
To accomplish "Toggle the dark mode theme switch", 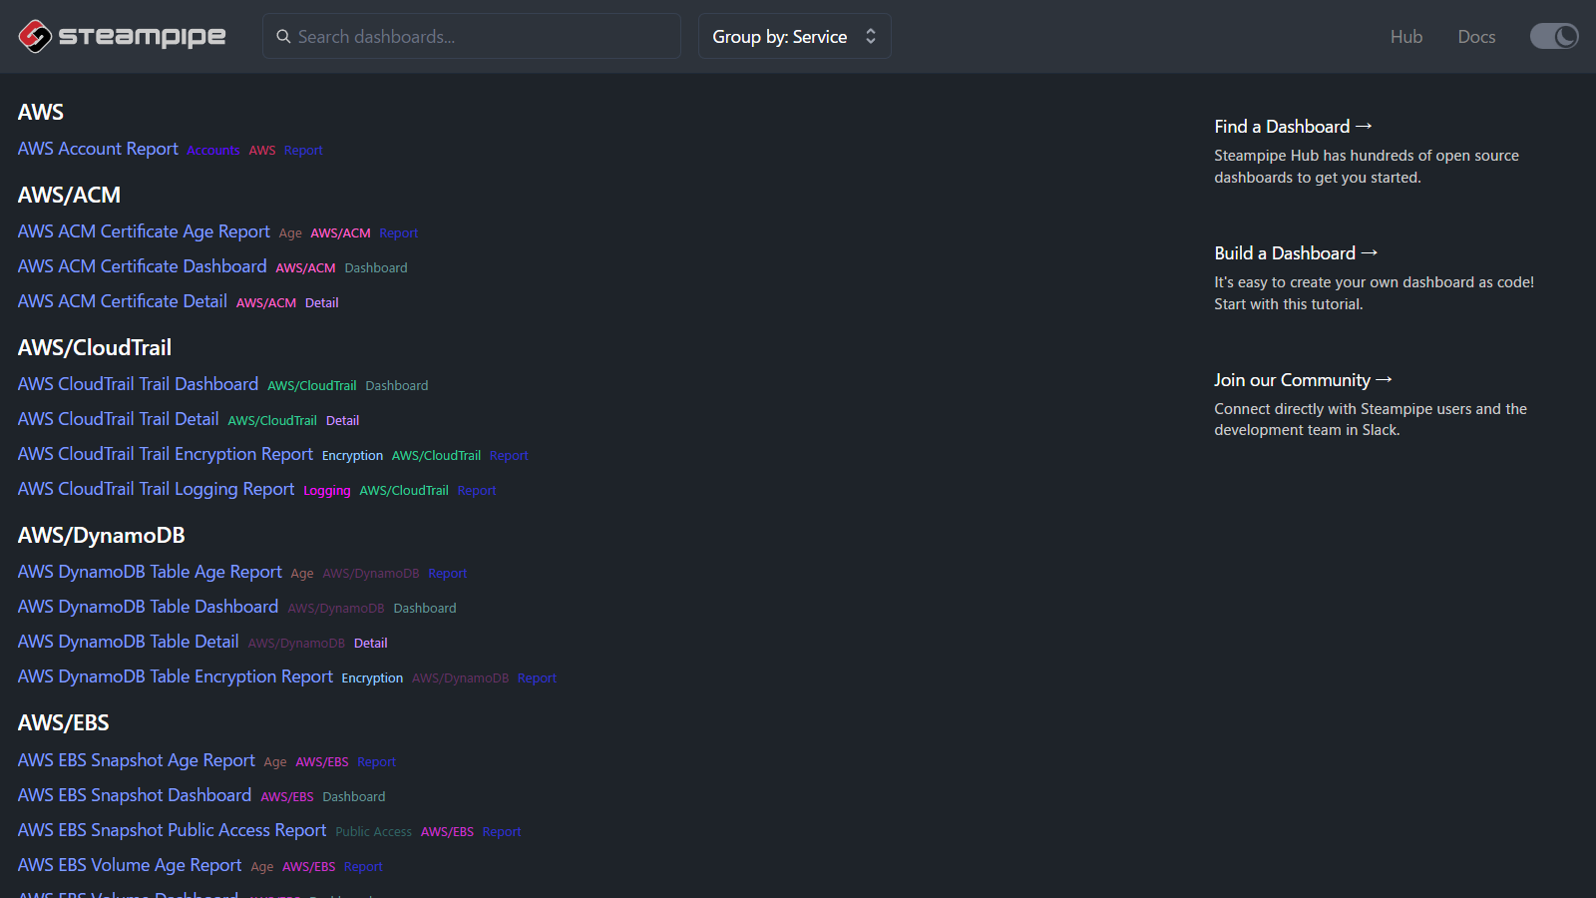I will click(x=1553, y=37).
